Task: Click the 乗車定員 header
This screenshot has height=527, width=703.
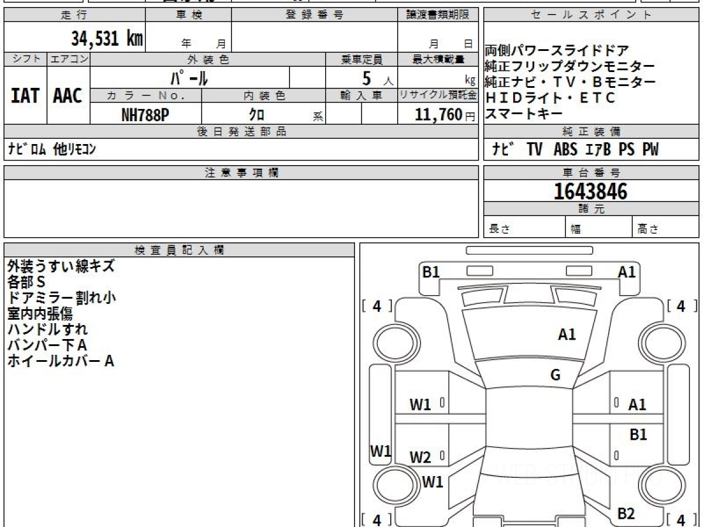Action: (x=361, y=59)
